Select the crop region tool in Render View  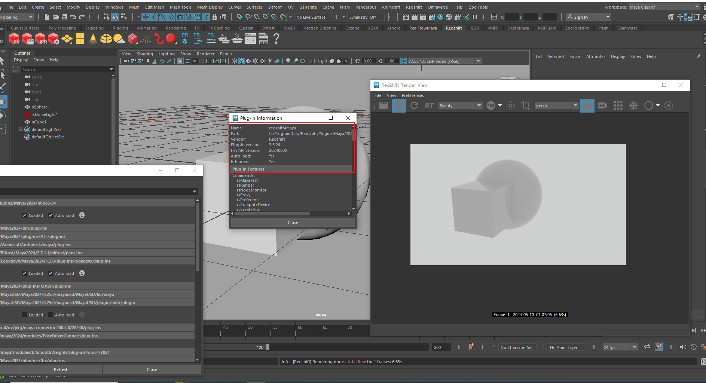526,106
